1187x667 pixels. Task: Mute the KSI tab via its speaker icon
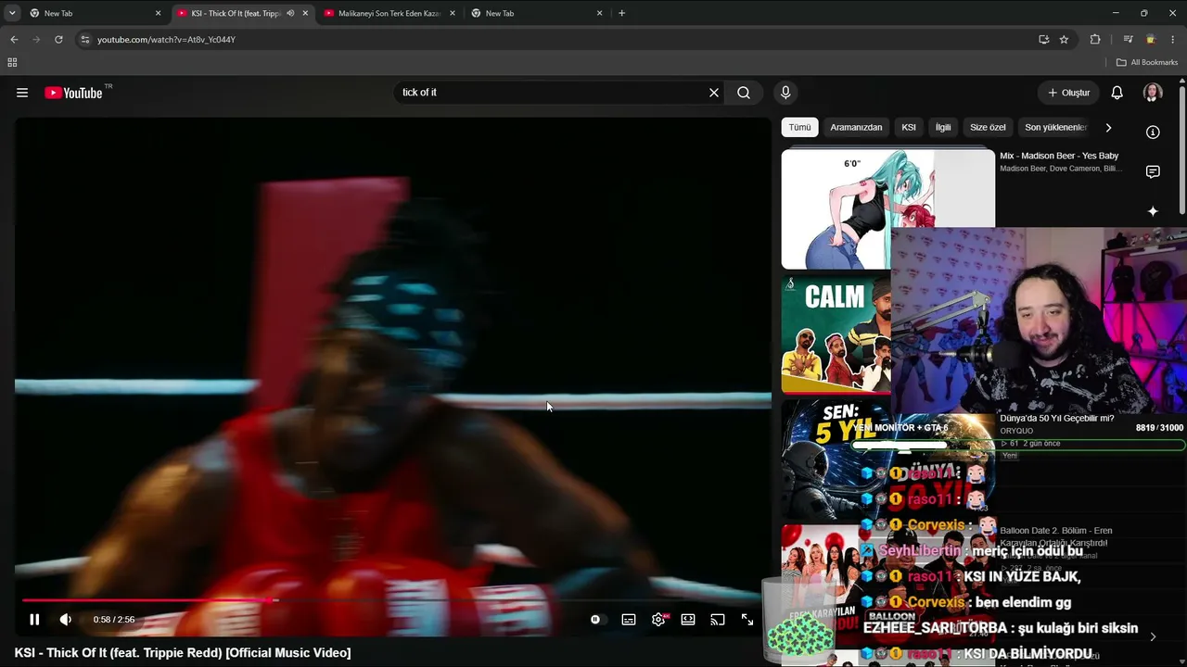coord(290,13)
